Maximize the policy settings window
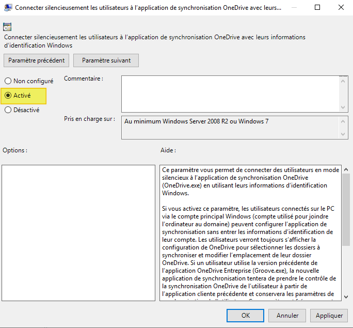 pos(317,7)
